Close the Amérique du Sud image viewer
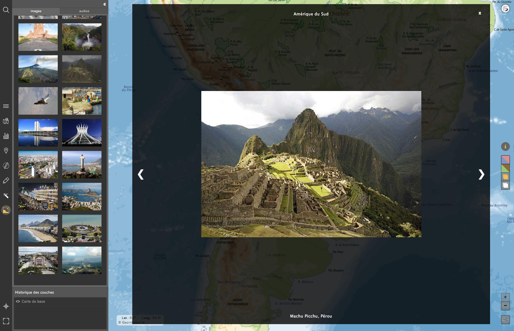 [480, 13]
